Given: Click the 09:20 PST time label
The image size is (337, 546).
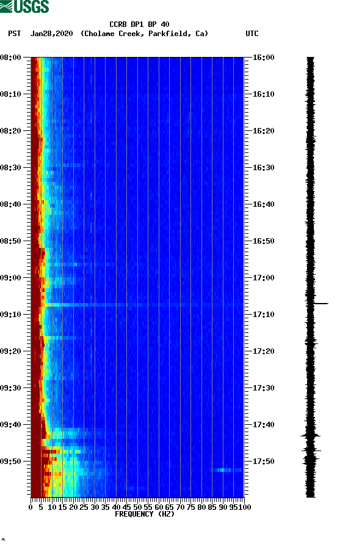Looking at the screenshot, I should click(x=10, y=351).
